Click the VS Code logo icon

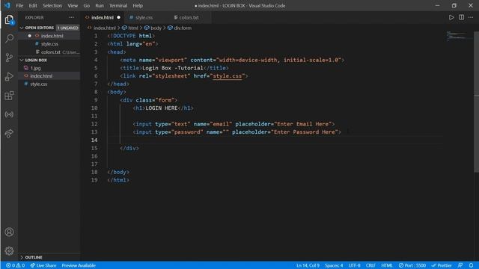pos(7,5)
